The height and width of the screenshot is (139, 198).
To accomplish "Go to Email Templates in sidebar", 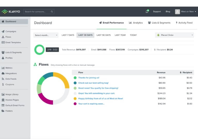I will (x=13, y=42).
